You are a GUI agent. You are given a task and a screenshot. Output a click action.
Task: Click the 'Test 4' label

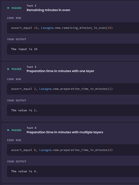[32, 128]
